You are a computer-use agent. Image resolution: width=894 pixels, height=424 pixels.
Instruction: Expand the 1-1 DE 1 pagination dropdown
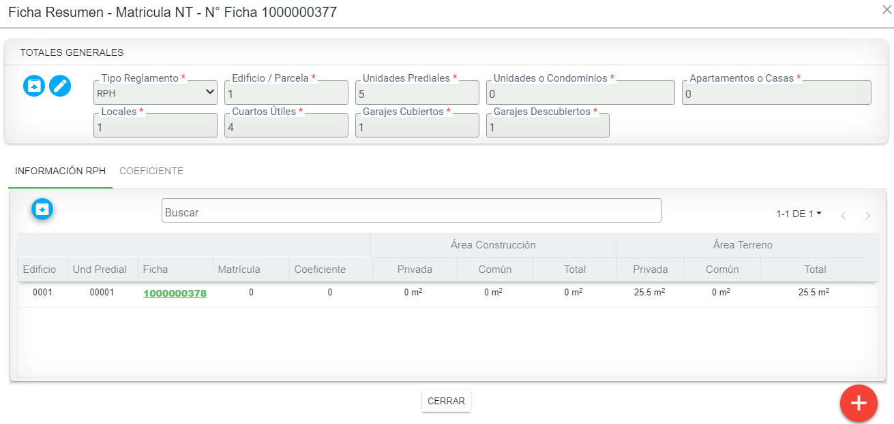coord(799,214)
